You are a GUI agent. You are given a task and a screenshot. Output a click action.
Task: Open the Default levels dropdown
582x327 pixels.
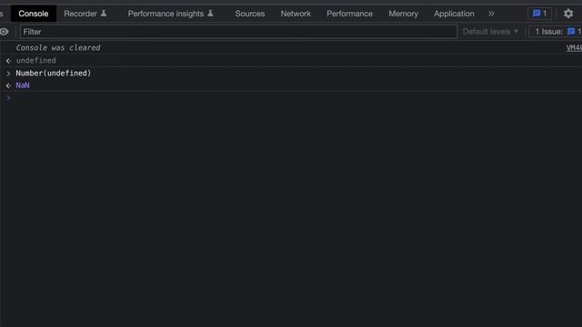(x=490, y=32)
